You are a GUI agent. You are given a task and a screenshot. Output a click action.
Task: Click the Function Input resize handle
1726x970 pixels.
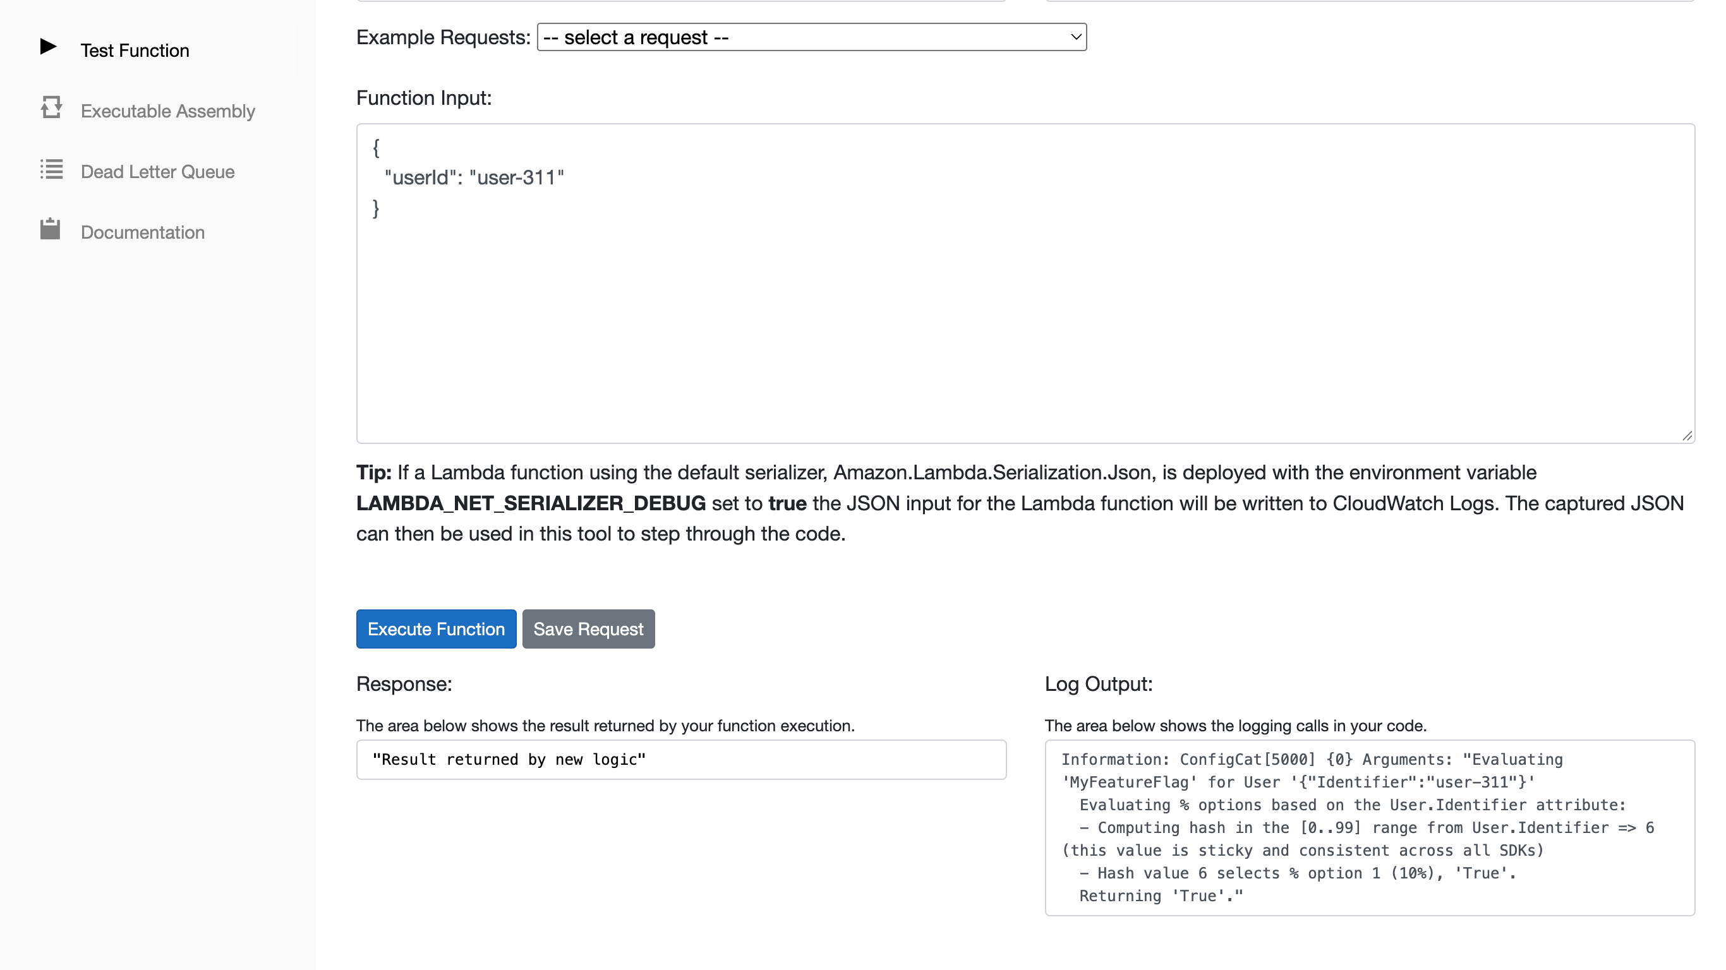(1687, 436)
